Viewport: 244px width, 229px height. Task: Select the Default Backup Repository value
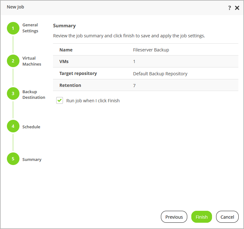(160, 74)
